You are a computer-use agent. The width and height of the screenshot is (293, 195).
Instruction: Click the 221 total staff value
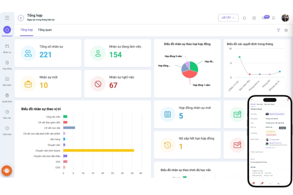click(45, 55)
